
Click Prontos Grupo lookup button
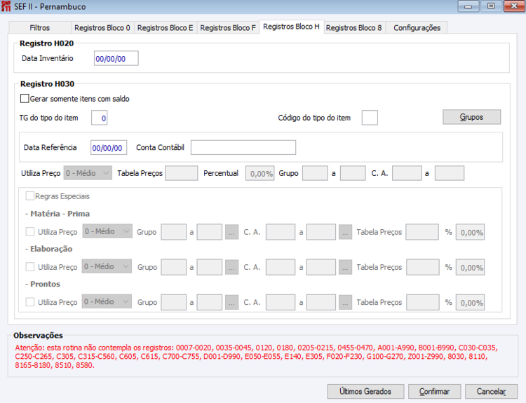tap(231, 302)
